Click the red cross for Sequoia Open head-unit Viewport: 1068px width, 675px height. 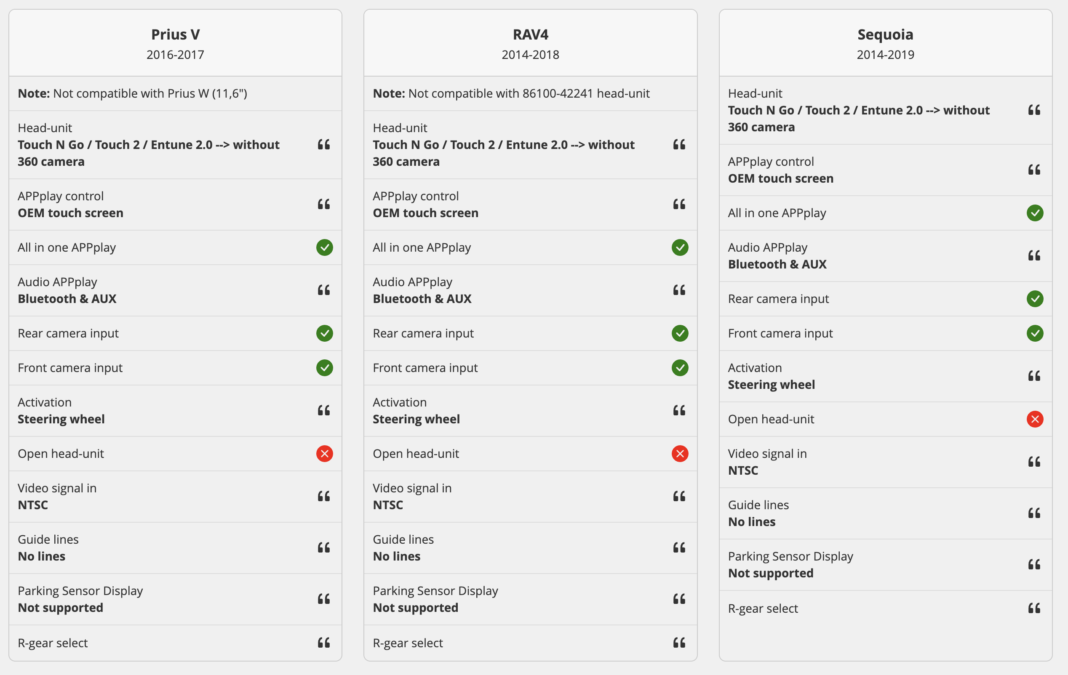click(1035, 419)
